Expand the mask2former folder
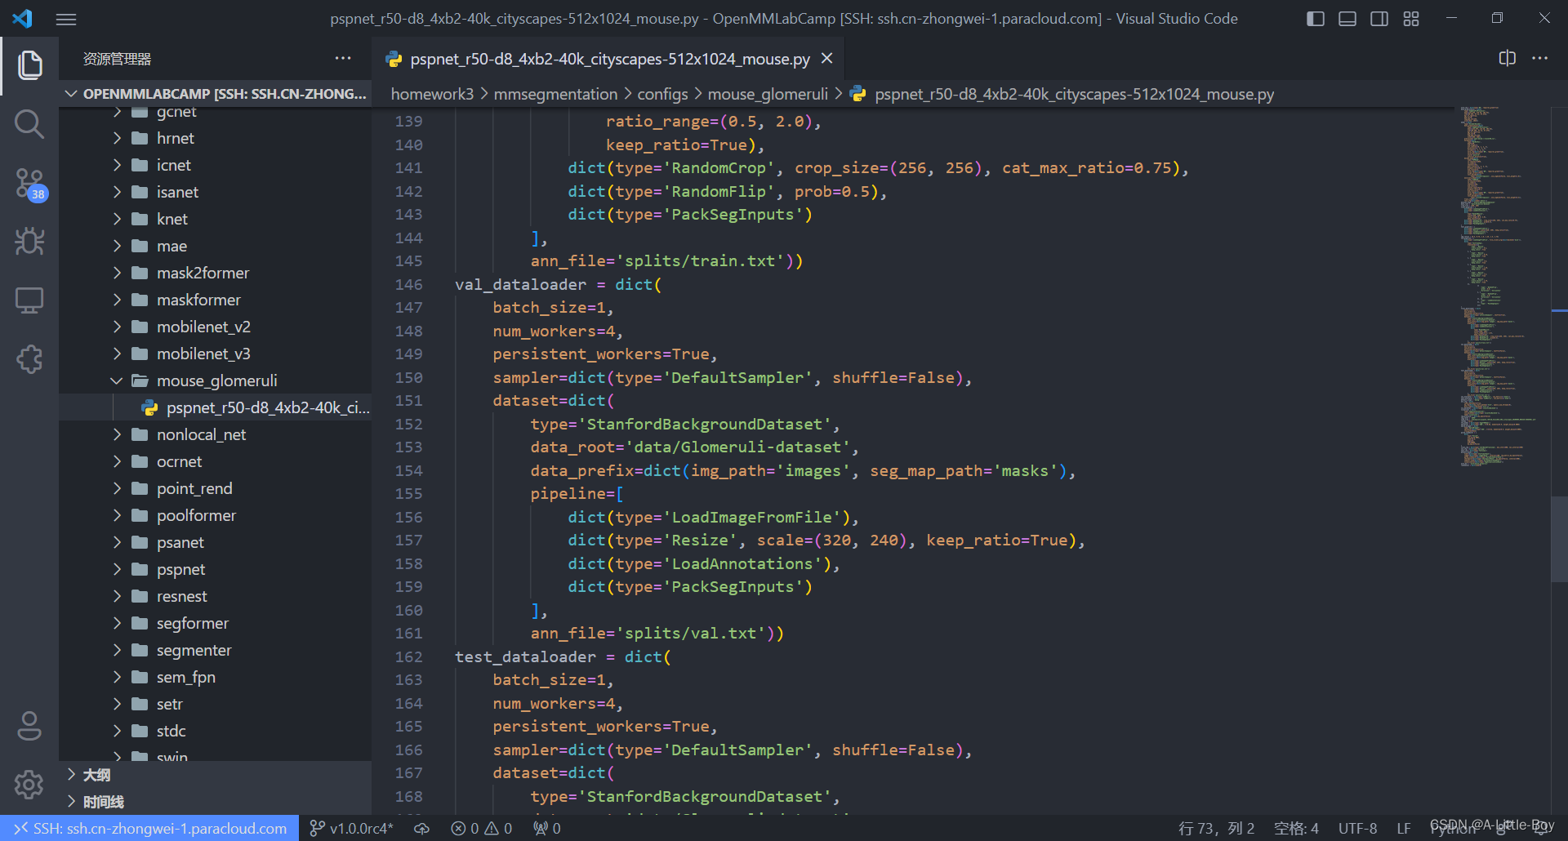 (117, 273)
